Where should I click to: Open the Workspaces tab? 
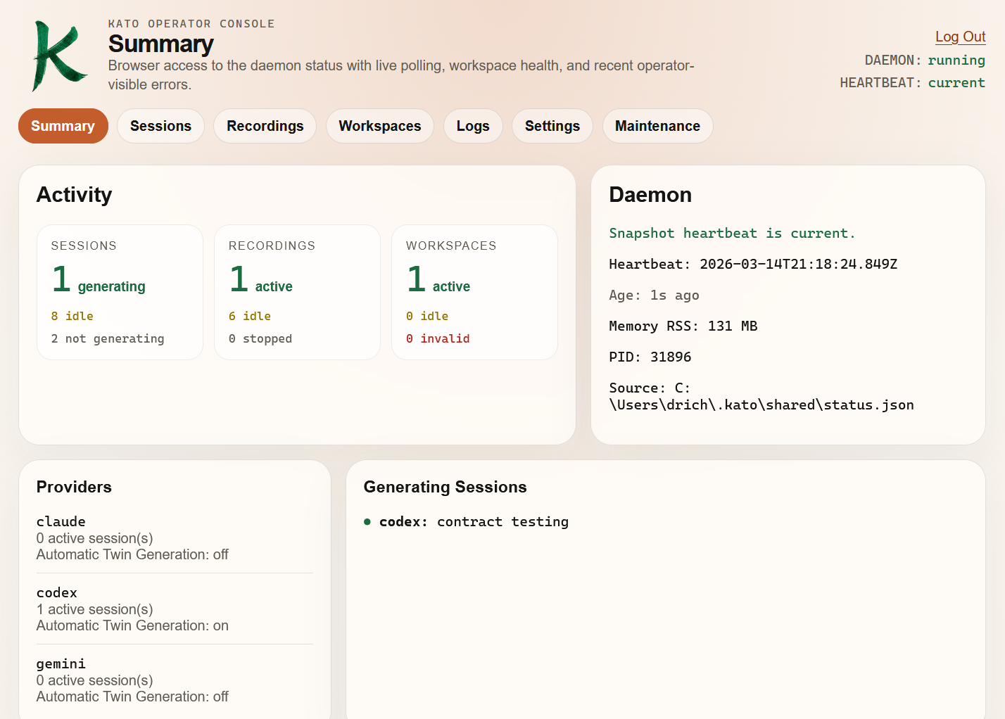380,126
